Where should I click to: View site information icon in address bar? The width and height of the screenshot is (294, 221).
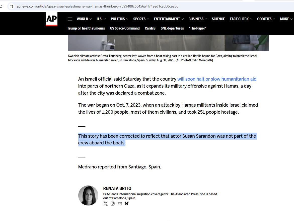(12, 6)
